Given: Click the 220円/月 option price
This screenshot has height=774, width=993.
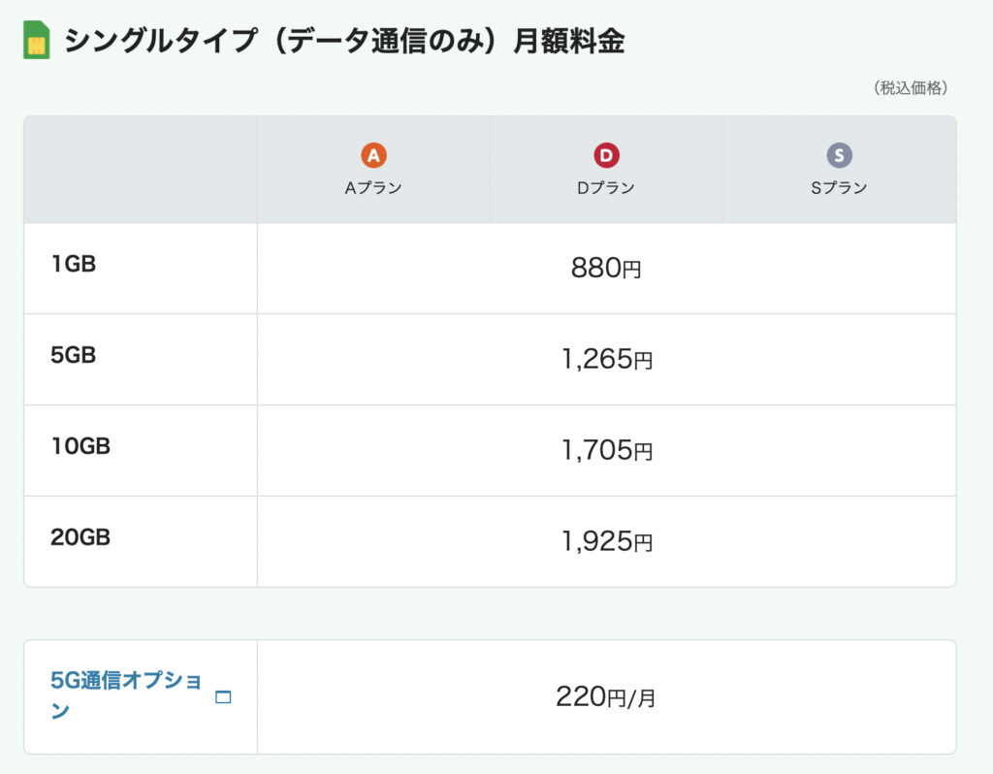Looking at the screenshot, I should point(606,696).
